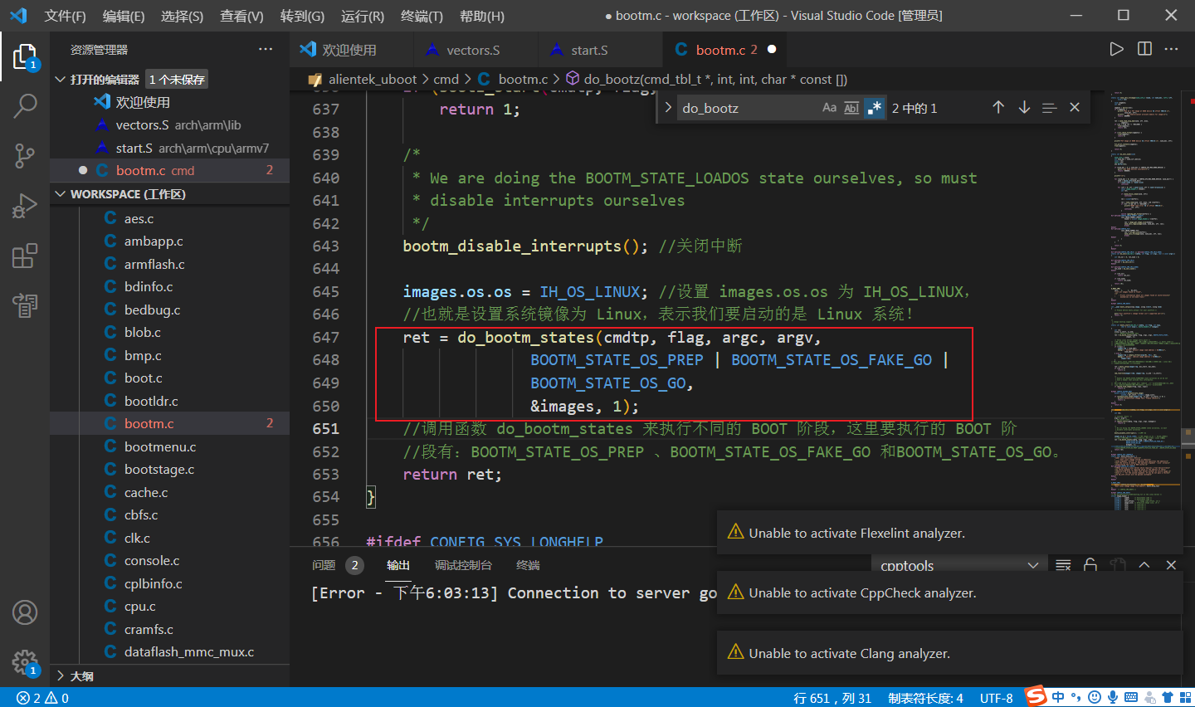Viewport: 1195px width, 707px height.
Task: Open Source Control view in activity bar
Action: coord(25,155)
